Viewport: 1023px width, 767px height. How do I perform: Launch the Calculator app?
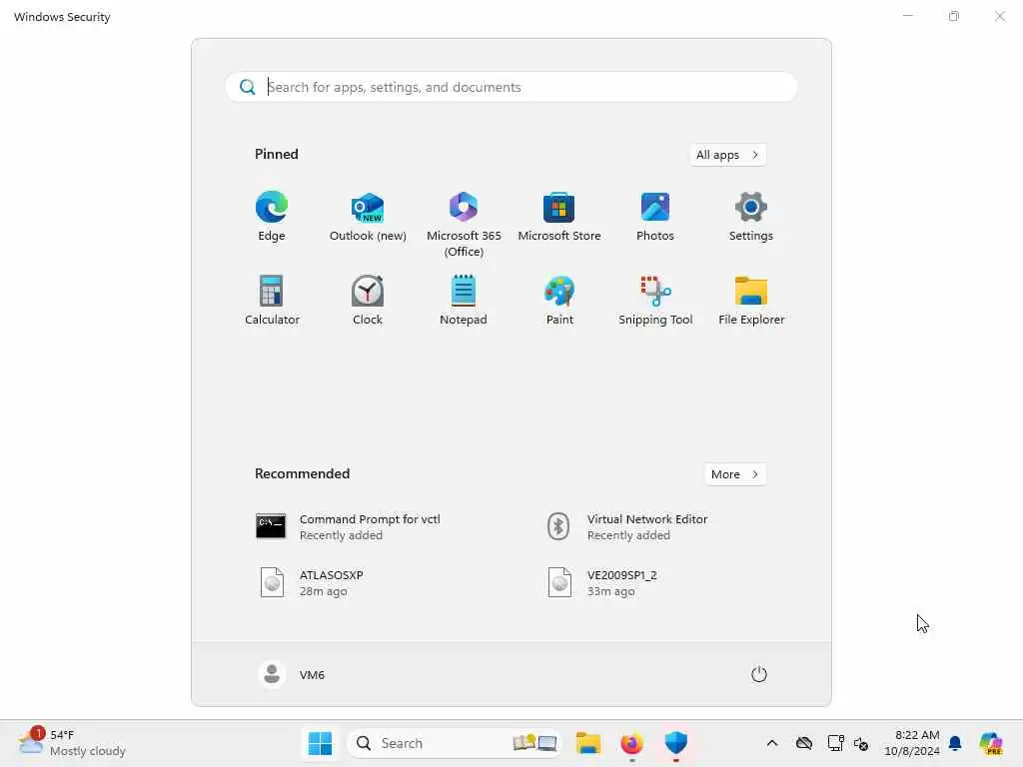point(272,300)
